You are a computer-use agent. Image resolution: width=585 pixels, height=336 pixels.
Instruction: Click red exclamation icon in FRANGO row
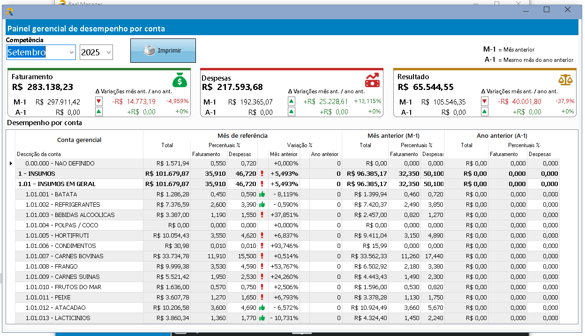(262, 266)
